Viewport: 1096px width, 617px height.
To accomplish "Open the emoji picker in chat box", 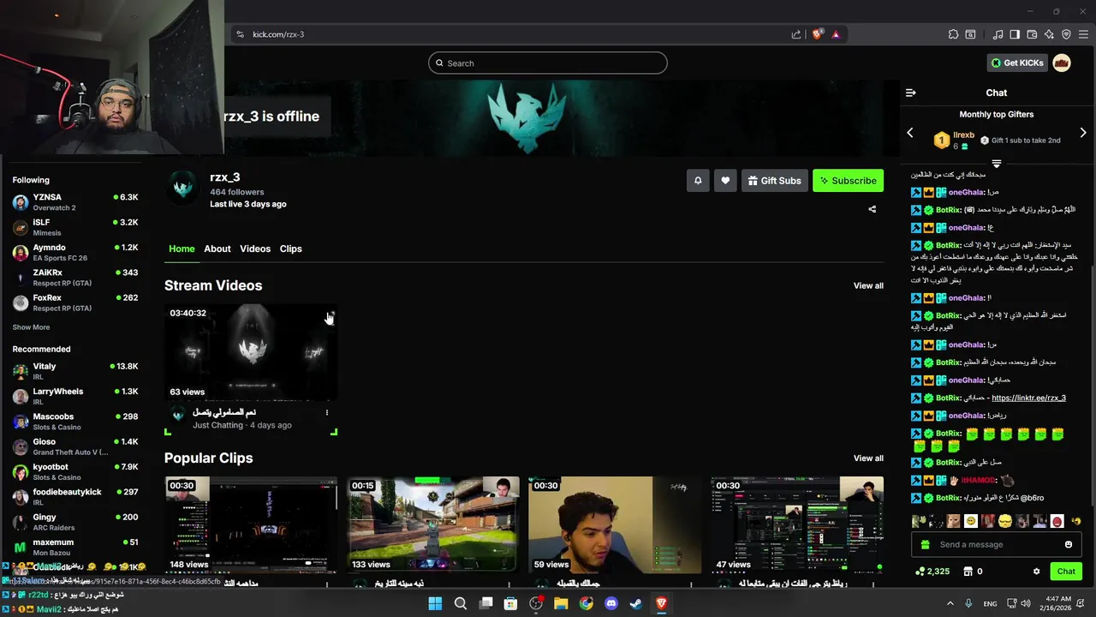I will coord(1069,544).
